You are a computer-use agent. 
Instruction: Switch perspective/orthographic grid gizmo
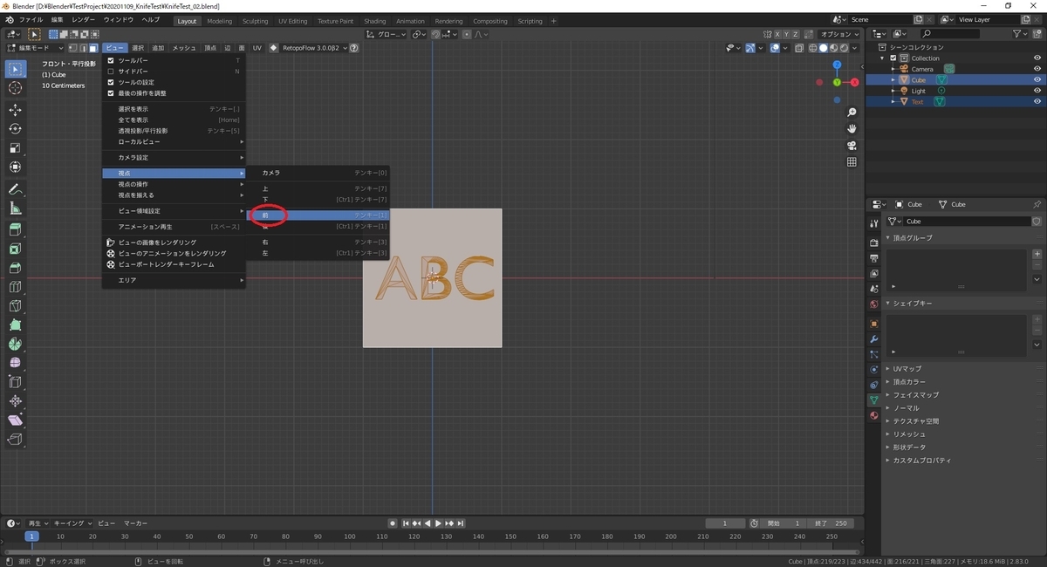(x=852, y=162)
